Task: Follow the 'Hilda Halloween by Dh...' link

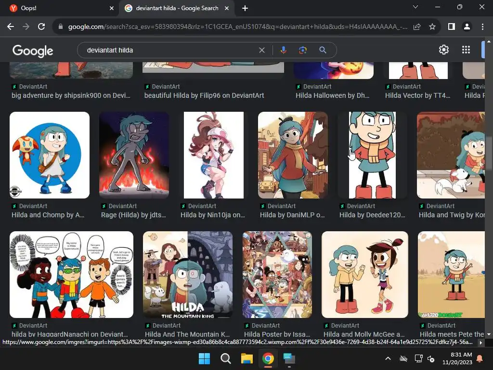Action: coord(332,95)
